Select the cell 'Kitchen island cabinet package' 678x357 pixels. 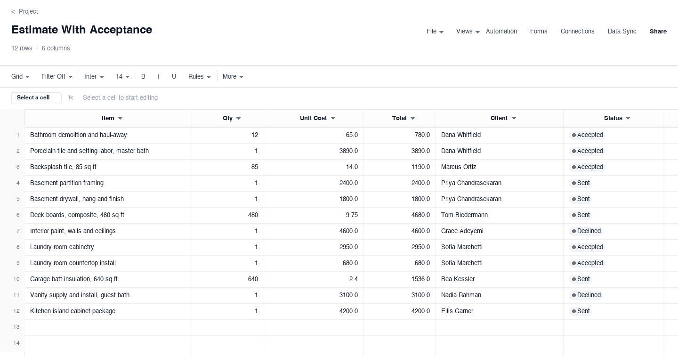point(108,311)
